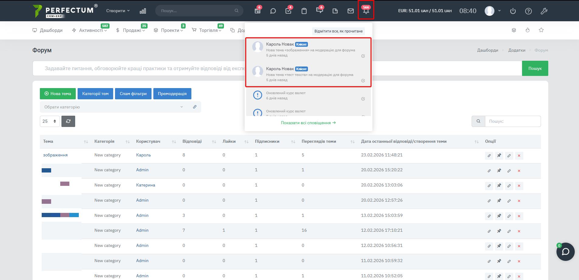
Task: Open the statistics bar chart icon
Action: click(x=143, y=11)
